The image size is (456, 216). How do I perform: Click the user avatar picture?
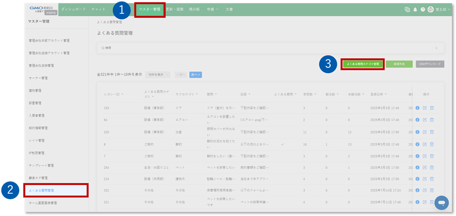coord(431,9)
